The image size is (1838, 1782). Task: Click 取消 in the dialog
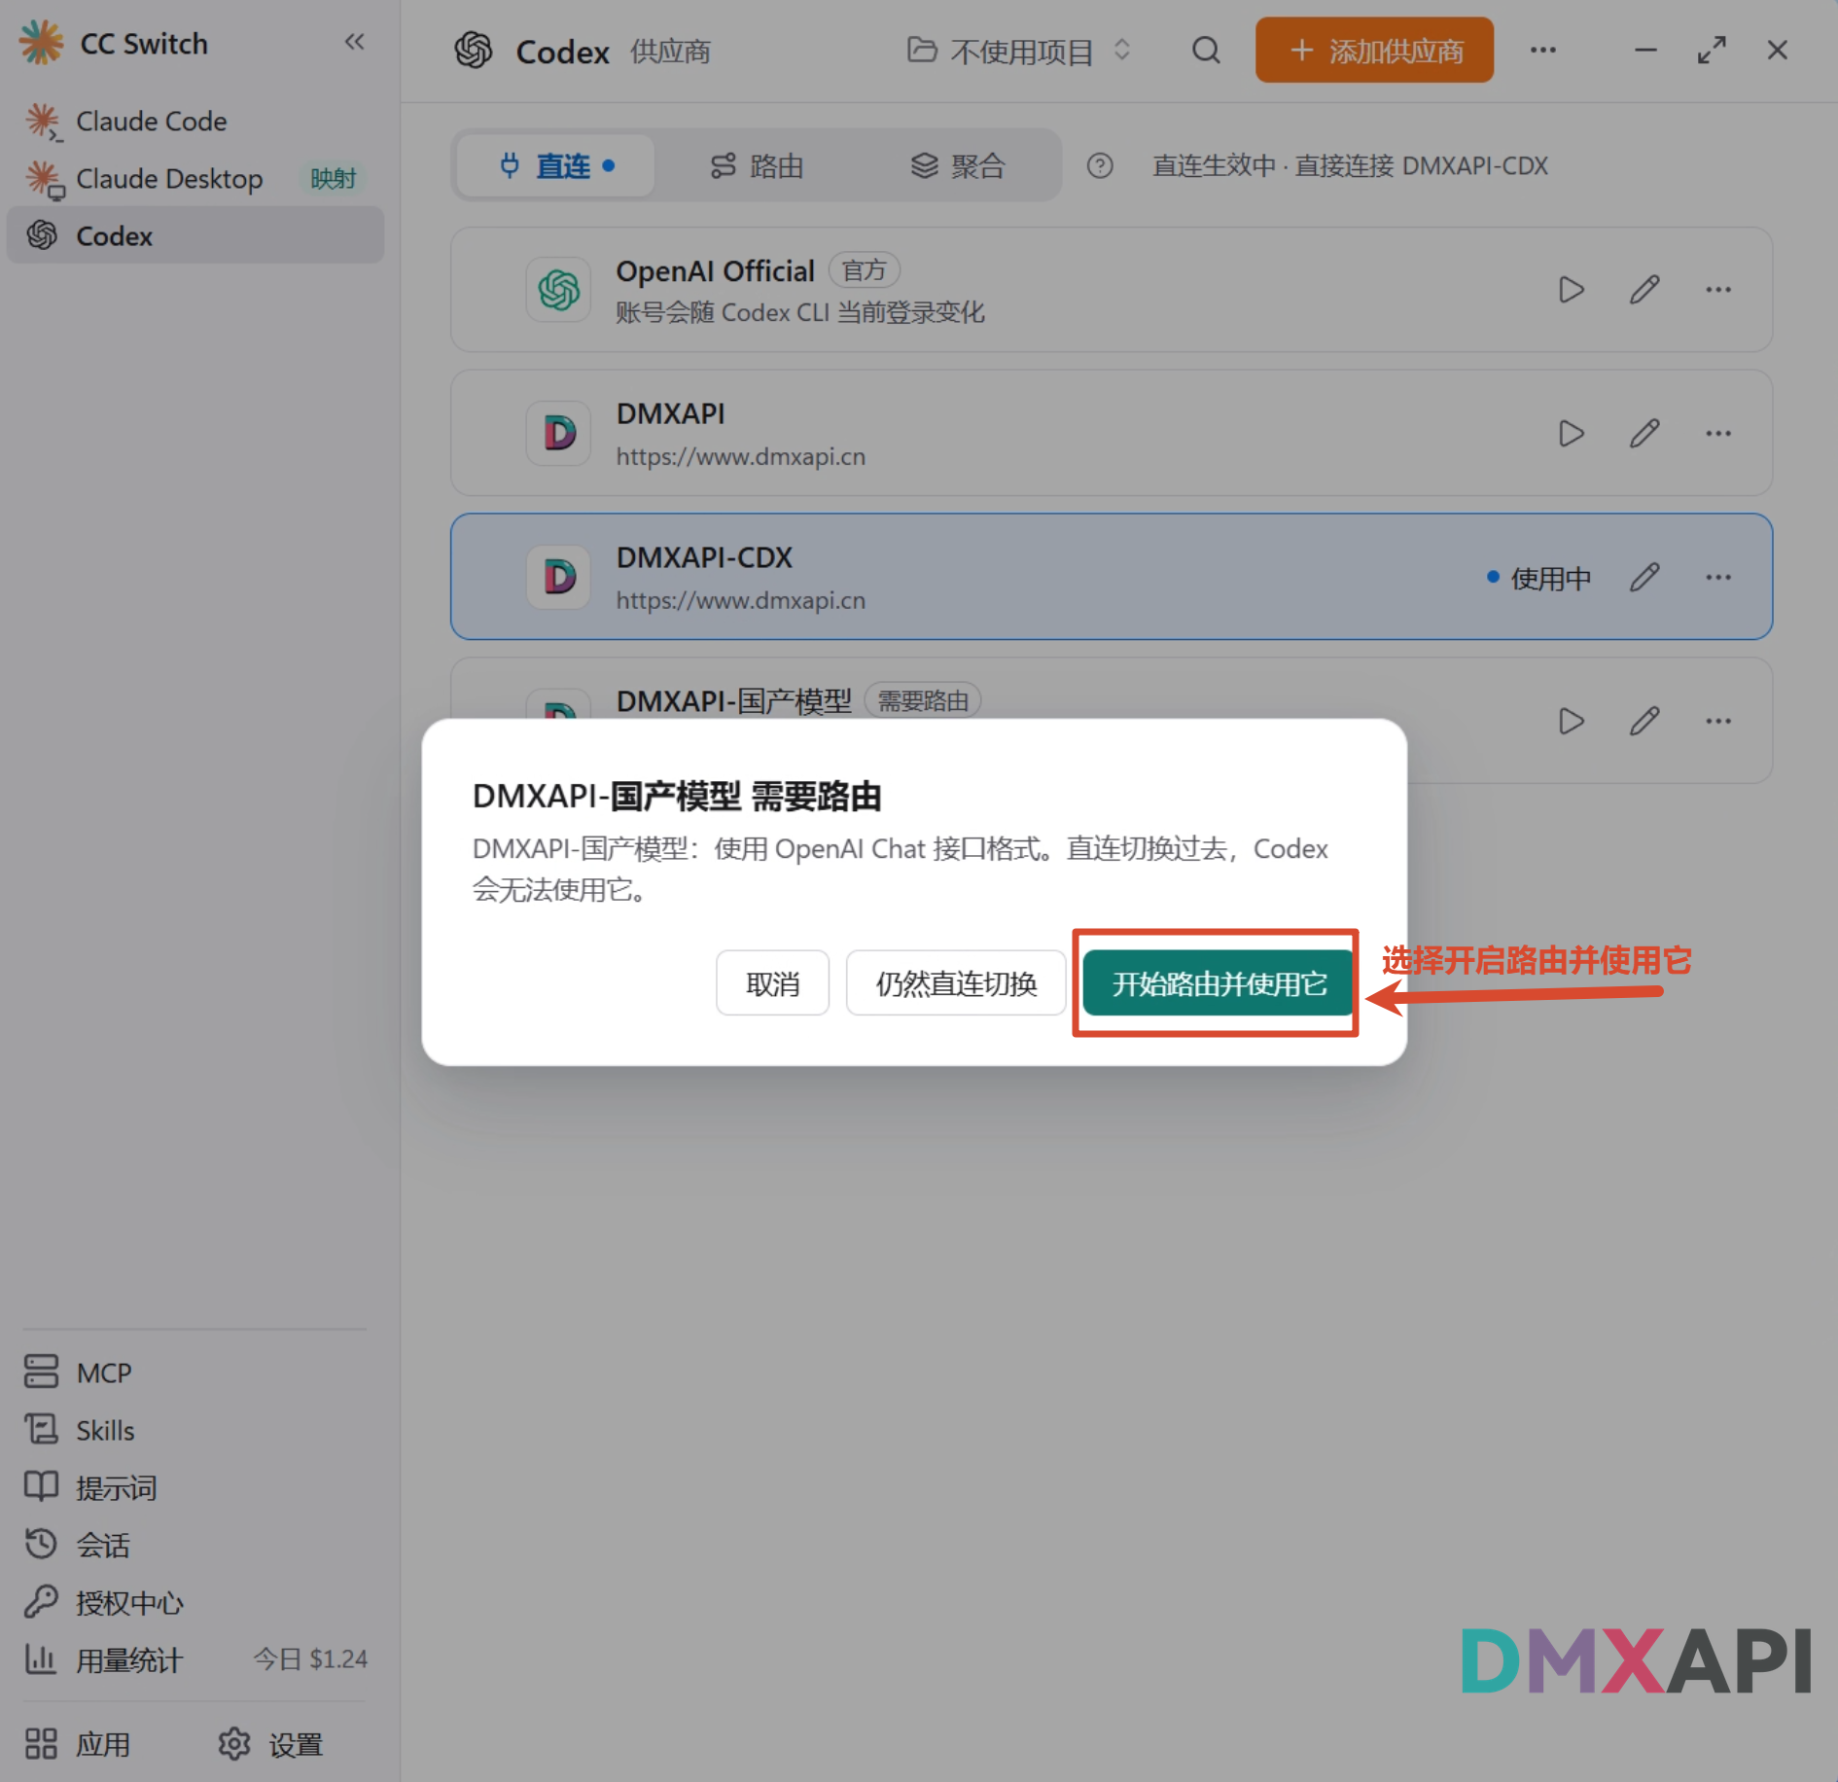(772, 983)
